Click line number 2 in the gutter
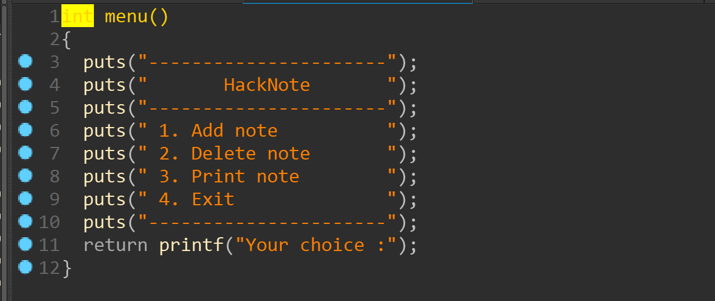The image size is (715, 301). point(55,40)
